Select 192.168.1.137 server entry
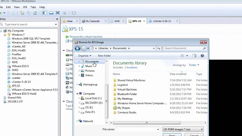This screenshot has width=242, height=136. [15, 102]
